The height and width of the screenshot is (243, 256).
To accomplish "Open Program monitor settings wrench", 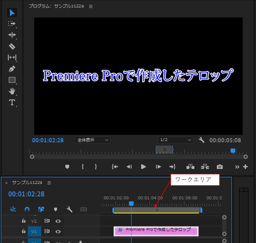I will pyautogui.click(x=201, y=140).
